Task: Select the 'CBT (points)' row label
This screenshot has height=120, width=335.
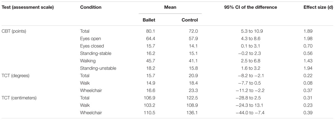Action: pos(14,31)
